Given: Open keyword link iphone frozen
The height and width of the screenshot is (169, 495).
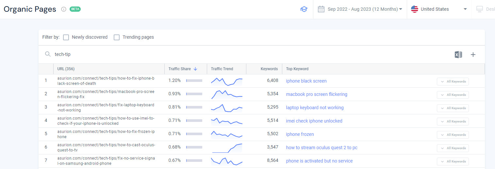Looking at the screenshot, I should click(x=300, y=134).
